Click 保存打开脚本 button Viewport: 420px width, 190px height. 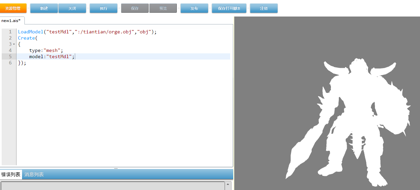[229, 8]
